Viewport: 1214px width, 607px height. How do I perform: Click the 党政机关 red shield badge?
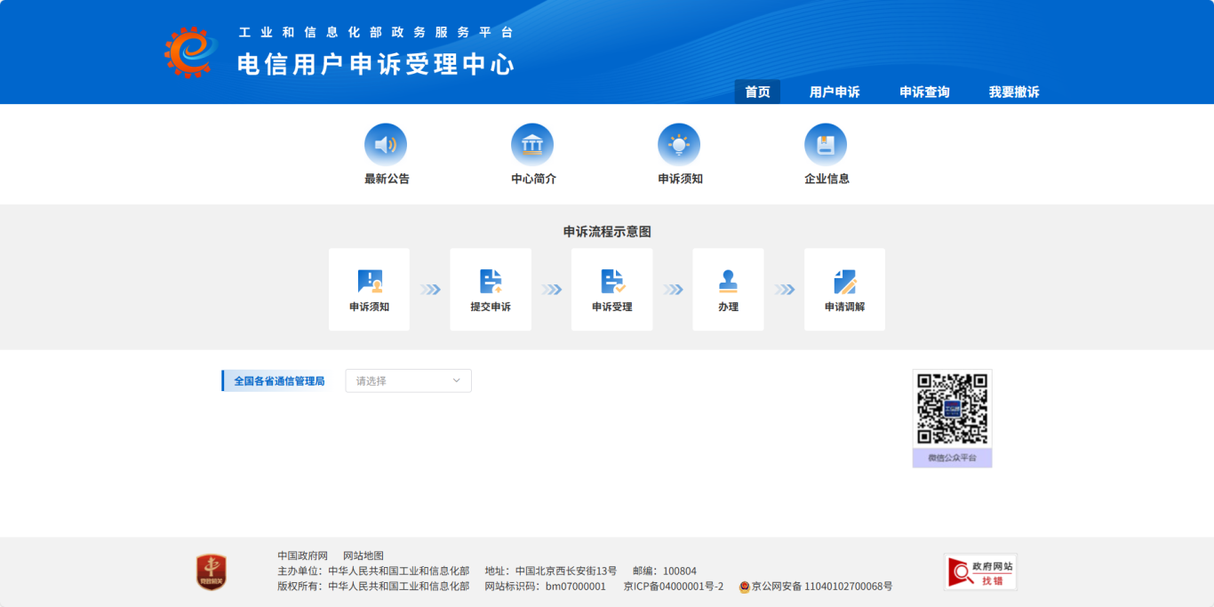tap(212, 572)
